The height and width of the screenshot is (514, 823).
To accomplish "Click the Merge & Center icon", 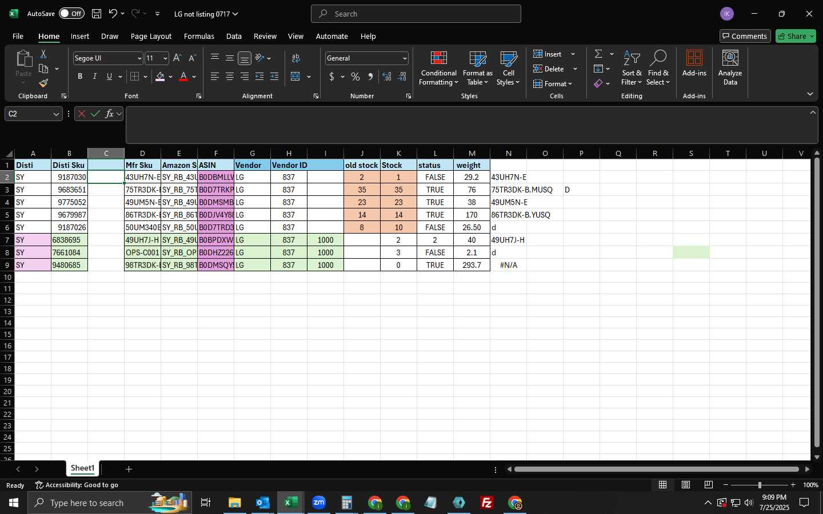I will coord(295,77).
